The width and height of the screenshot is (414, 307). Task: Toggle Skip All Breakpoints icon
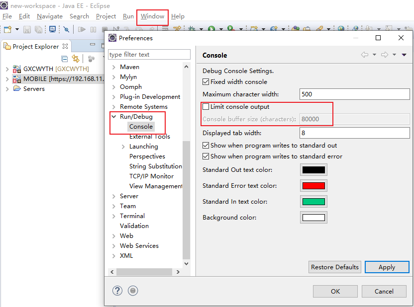(66, 29)
